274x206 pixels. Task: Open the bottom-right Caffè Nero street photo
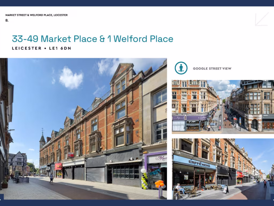[223, 169]
